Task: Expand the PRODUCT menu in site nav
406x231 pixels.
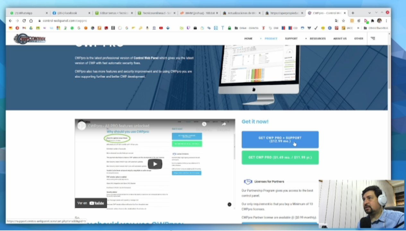Action: click(271, 38)
